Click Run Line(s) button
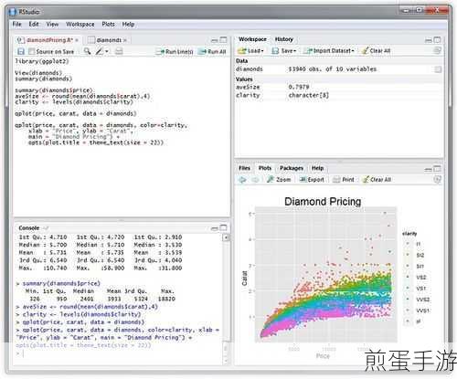Viewport: 457px width, 379px height. coord(175,51)
